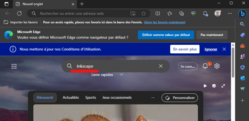The width and height of the screenshot is (249, 121).
Task: Click the split screen toolbar icon
Action: pos(157,13)
